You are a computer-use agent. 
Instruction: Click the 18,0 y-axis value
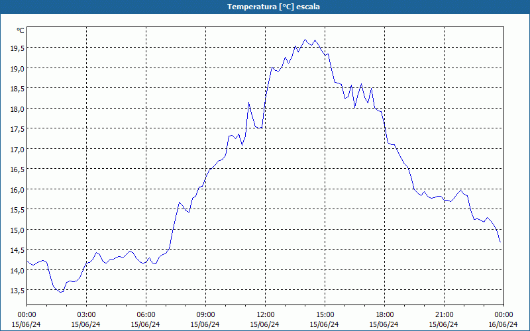[18, 109]
